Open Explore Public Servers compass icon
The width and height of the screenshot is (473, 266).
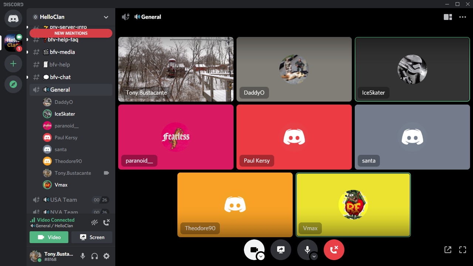pos(13,84)
